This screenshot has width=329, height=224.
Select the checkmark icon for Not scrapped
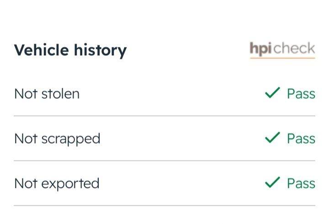pyautogui.click(x=272, y=138)
